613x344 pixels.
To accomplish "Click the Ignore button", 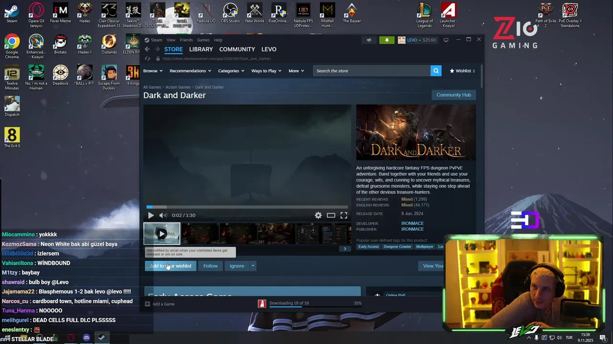I will [x=237, y=266].
